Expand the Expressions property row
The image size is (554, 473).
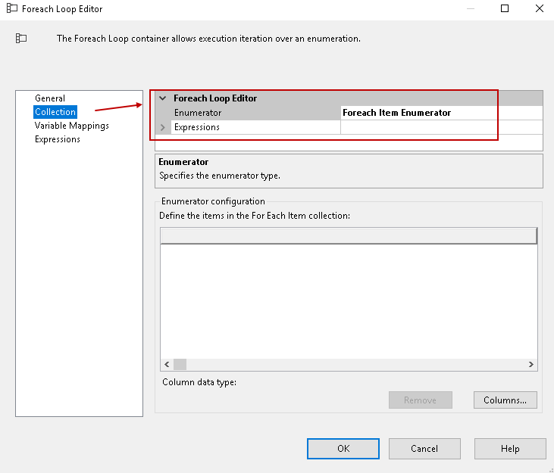coord(163,127)
